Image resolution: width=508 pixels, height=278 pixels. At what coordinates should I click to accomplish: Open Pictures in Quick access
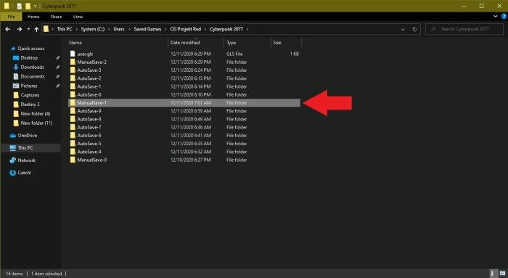click(29, 86)
